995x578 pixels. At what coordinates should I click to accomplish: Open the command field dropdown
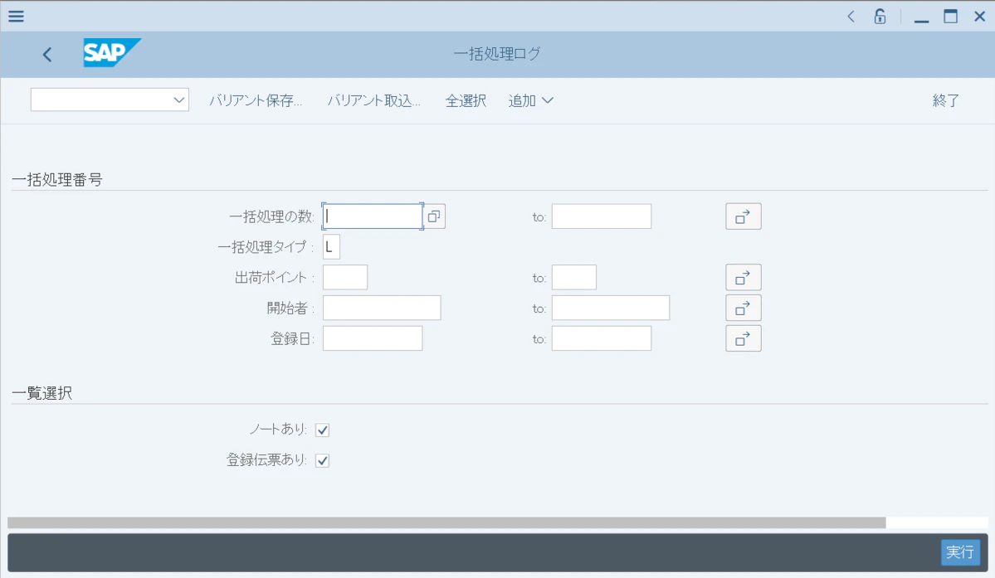pyautogui.click(x=179, y=100)
